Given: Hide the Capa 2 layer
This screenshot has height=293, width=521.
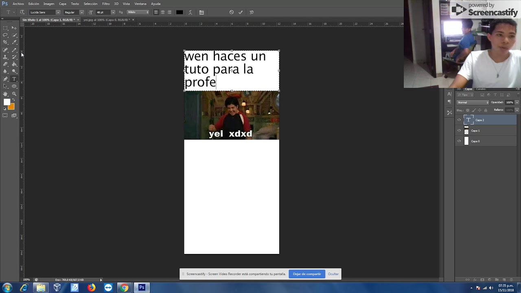Looking at the screenshot, I should tap(459, 120).
